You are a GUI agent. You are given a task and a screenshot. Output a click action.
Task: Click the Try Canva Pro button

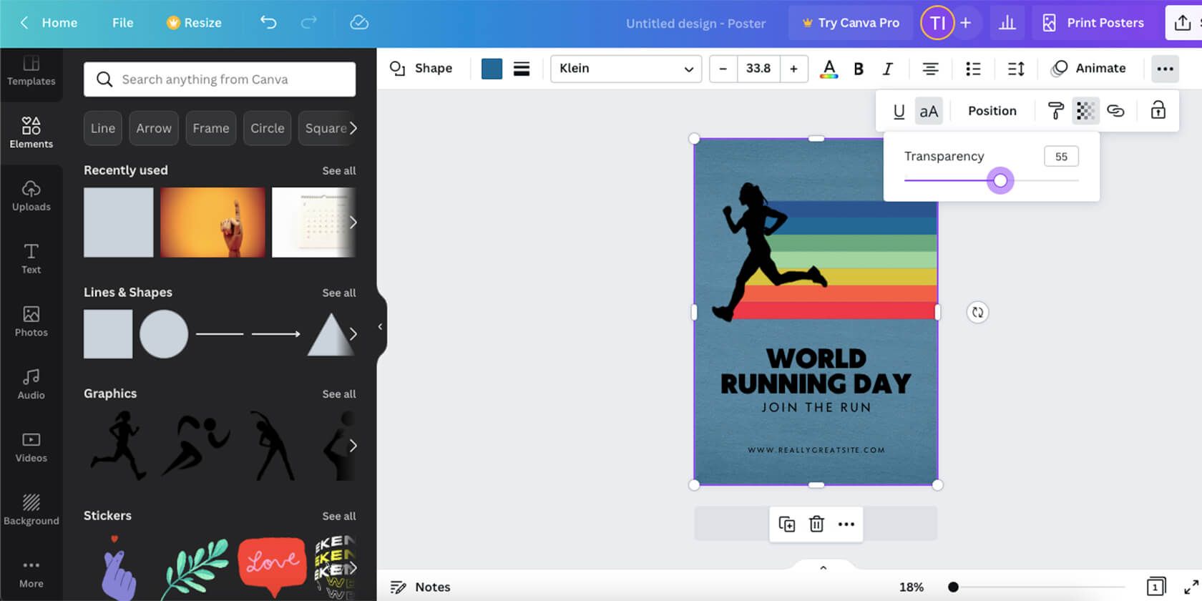850,23
